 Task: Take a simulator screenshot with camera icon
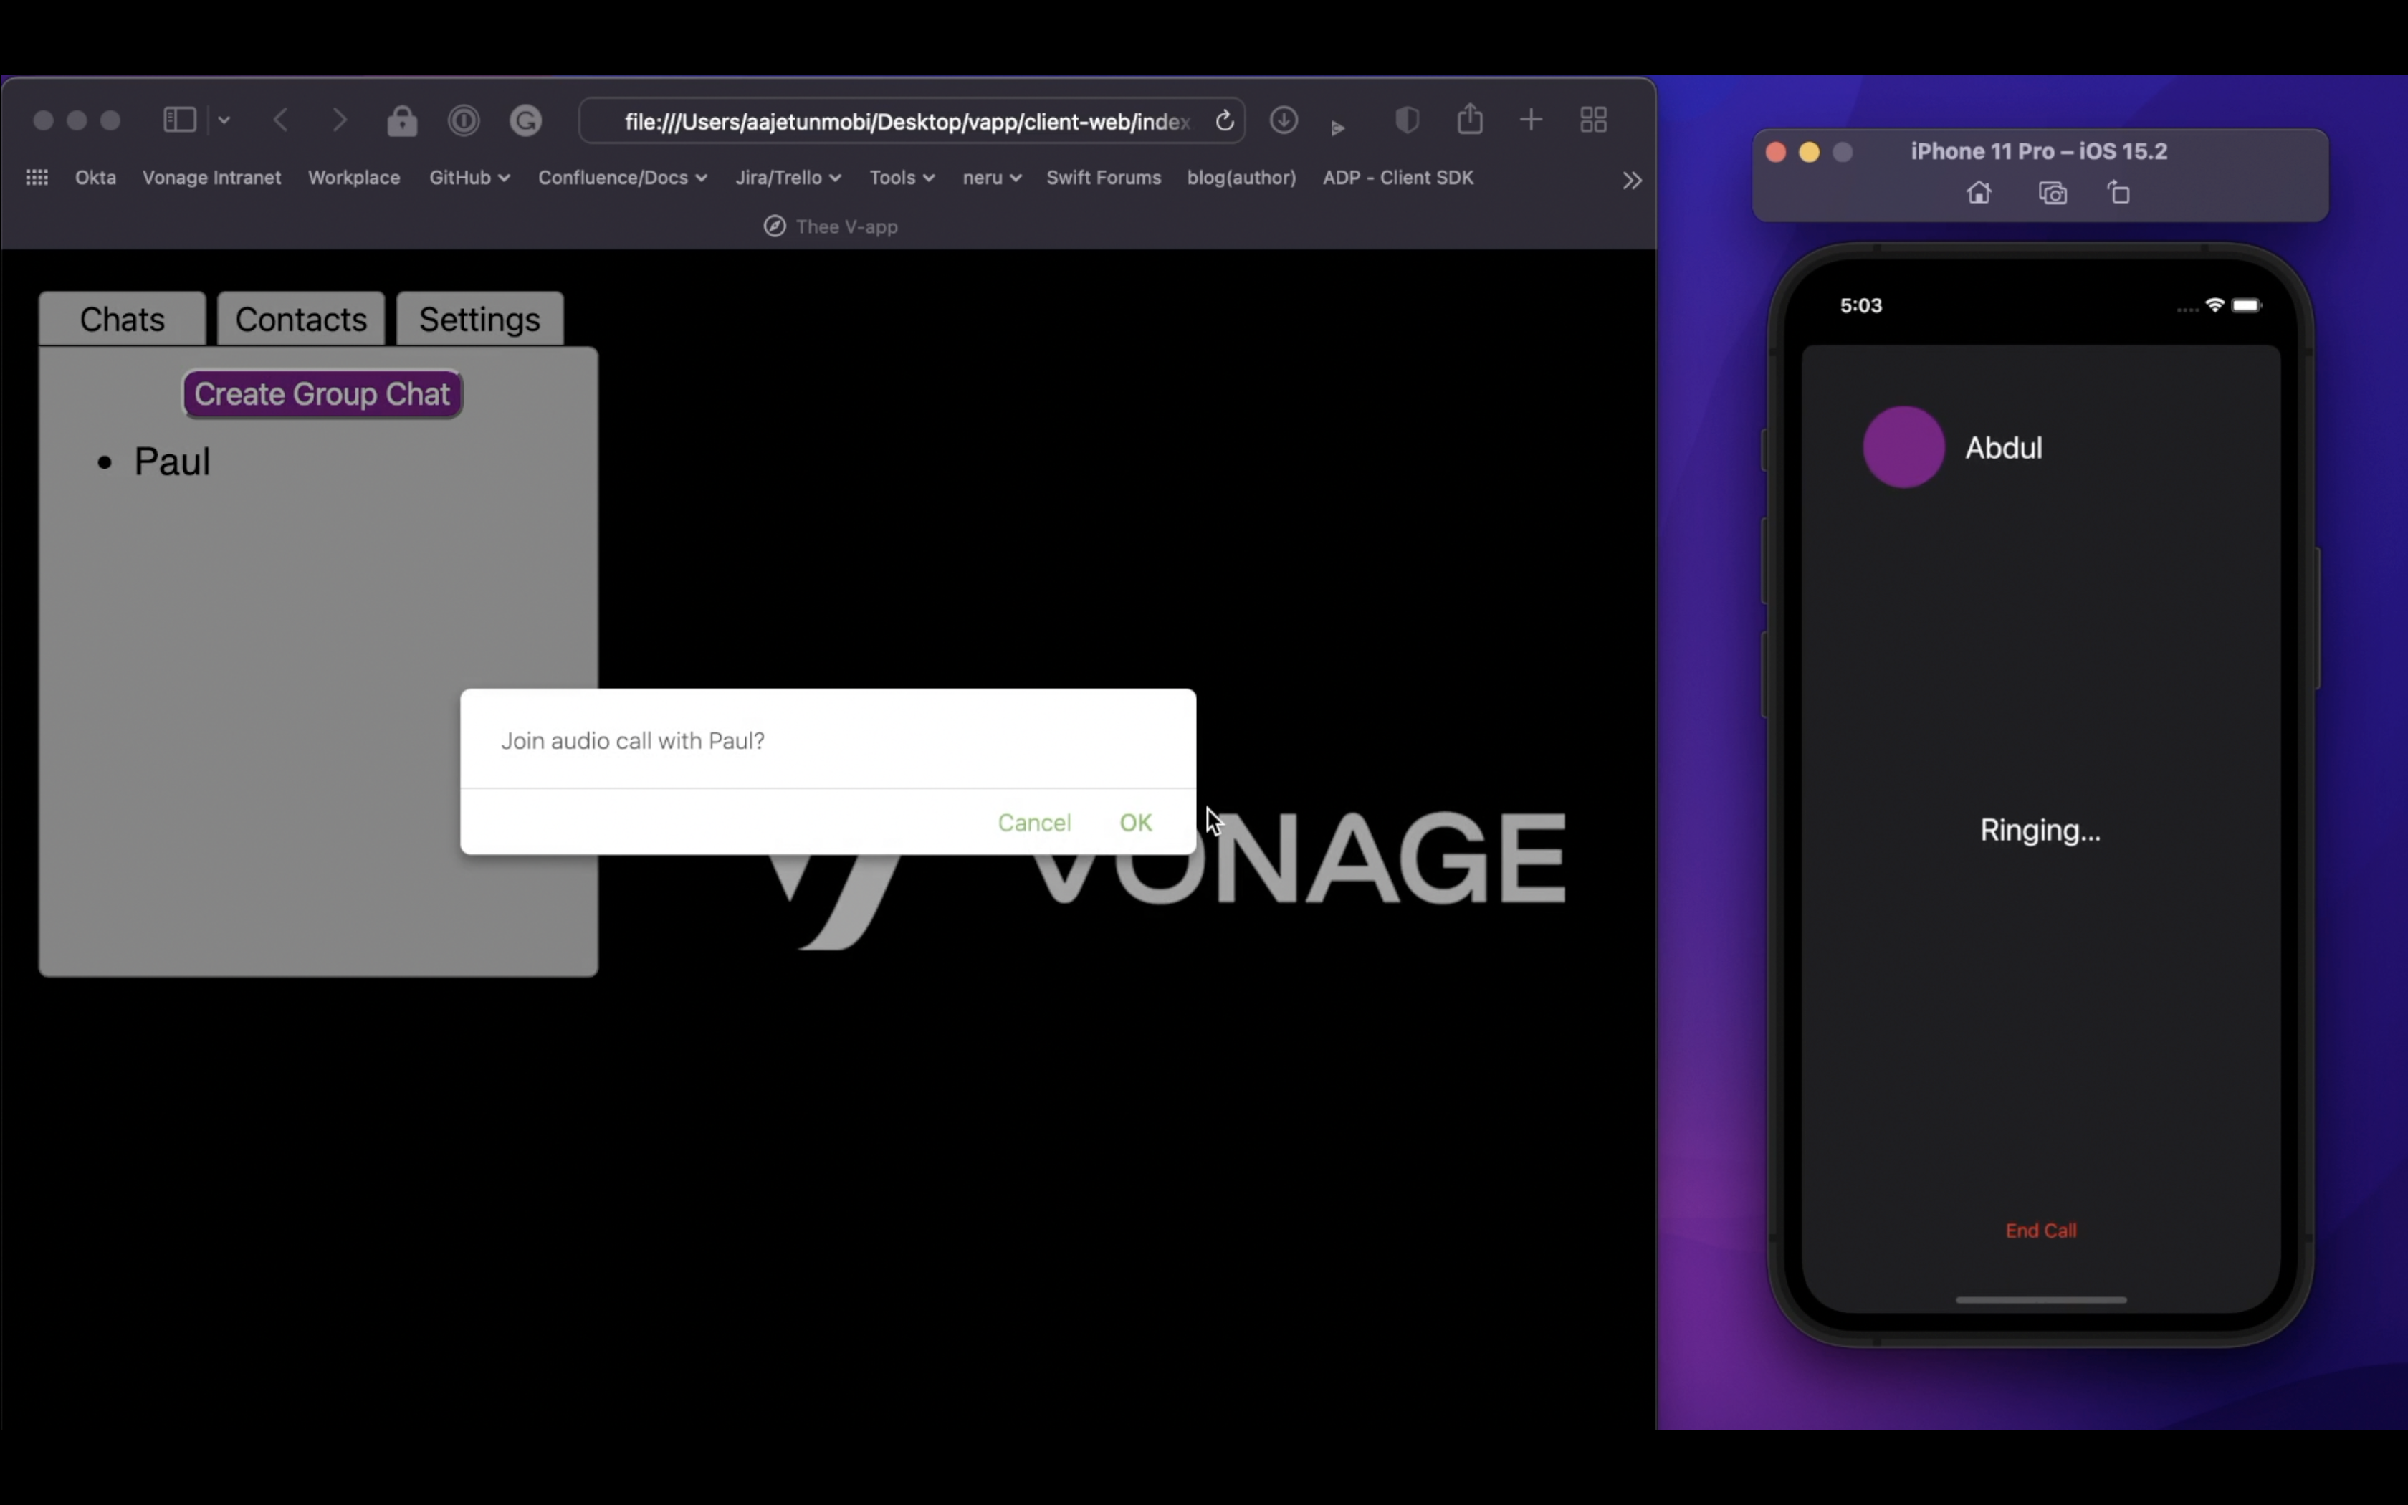(x=2052, y=193)
